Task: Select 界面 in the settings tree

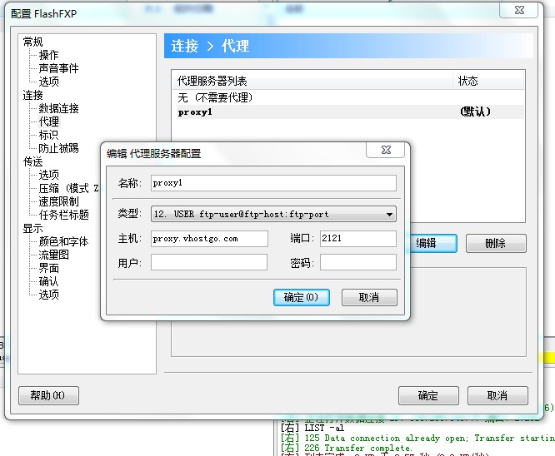Action: [48, 268]
